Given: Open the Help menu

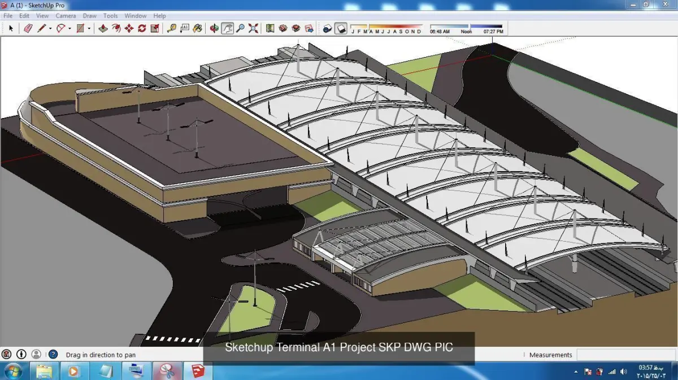Looking at the screenshot, I should (x=159, y=16).
